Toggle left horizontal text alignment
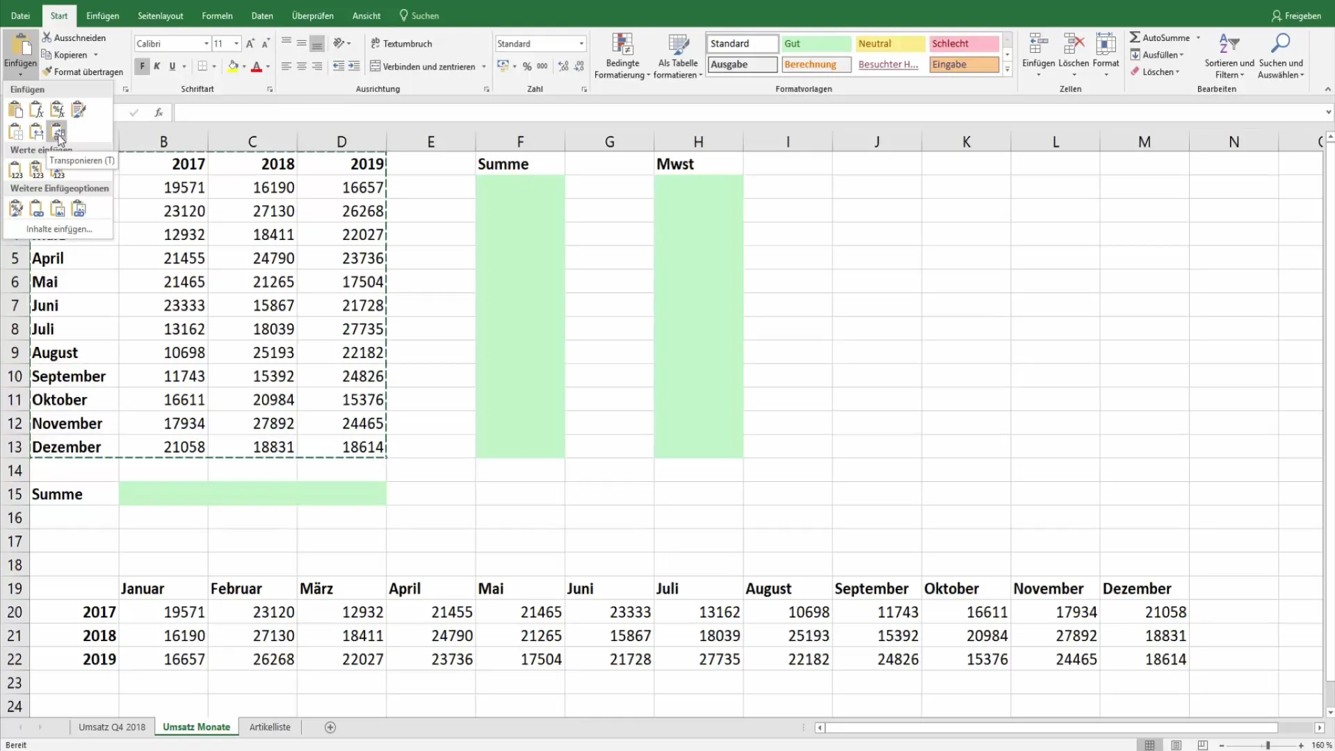1335x751 pixels. pos(286,66)
